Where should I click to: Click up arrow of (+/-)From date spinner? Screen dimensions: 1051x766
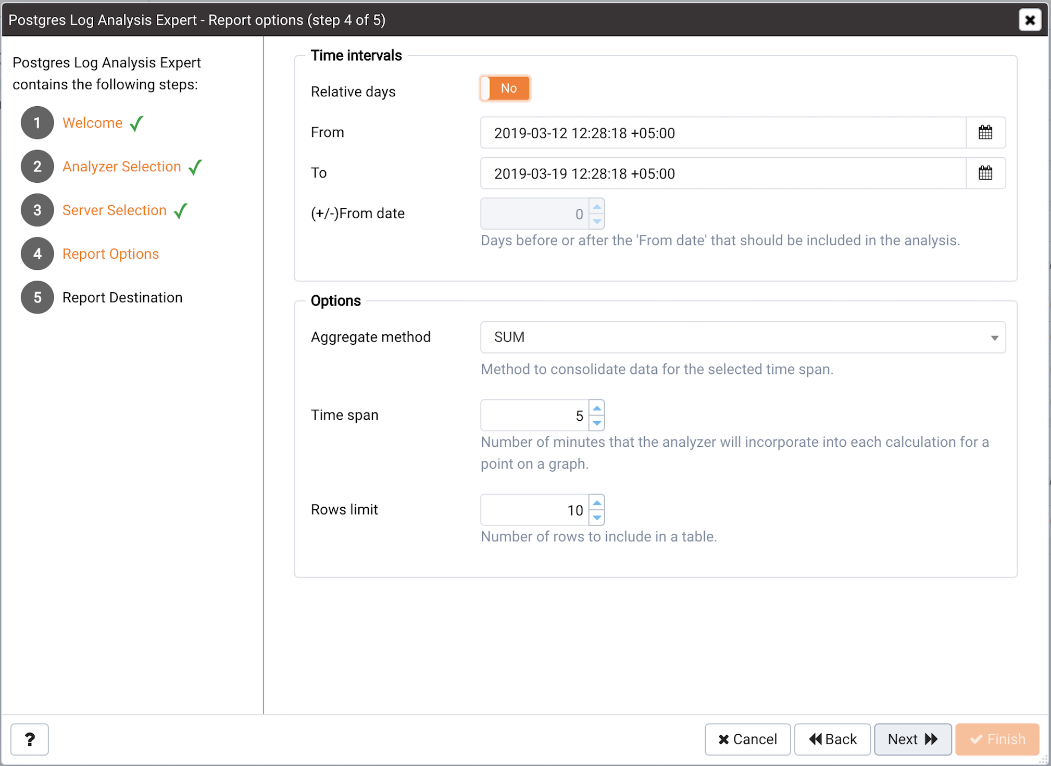coord(597,207)
